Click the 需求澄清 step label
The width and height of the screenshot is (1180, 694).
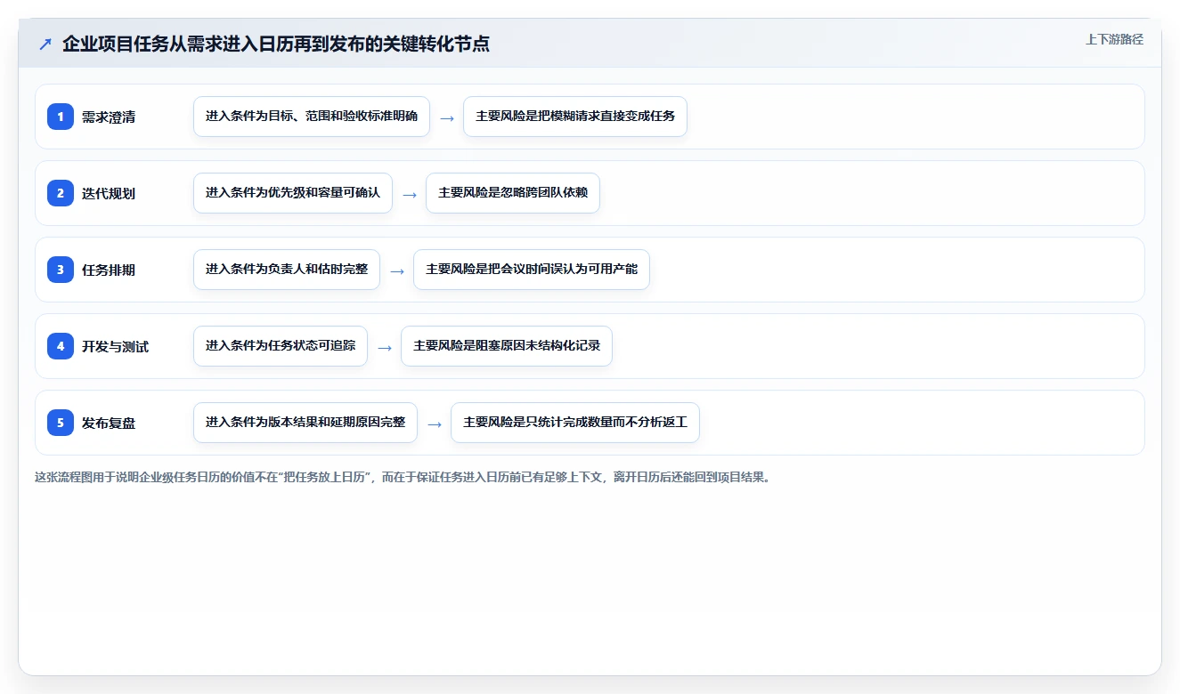109,117
